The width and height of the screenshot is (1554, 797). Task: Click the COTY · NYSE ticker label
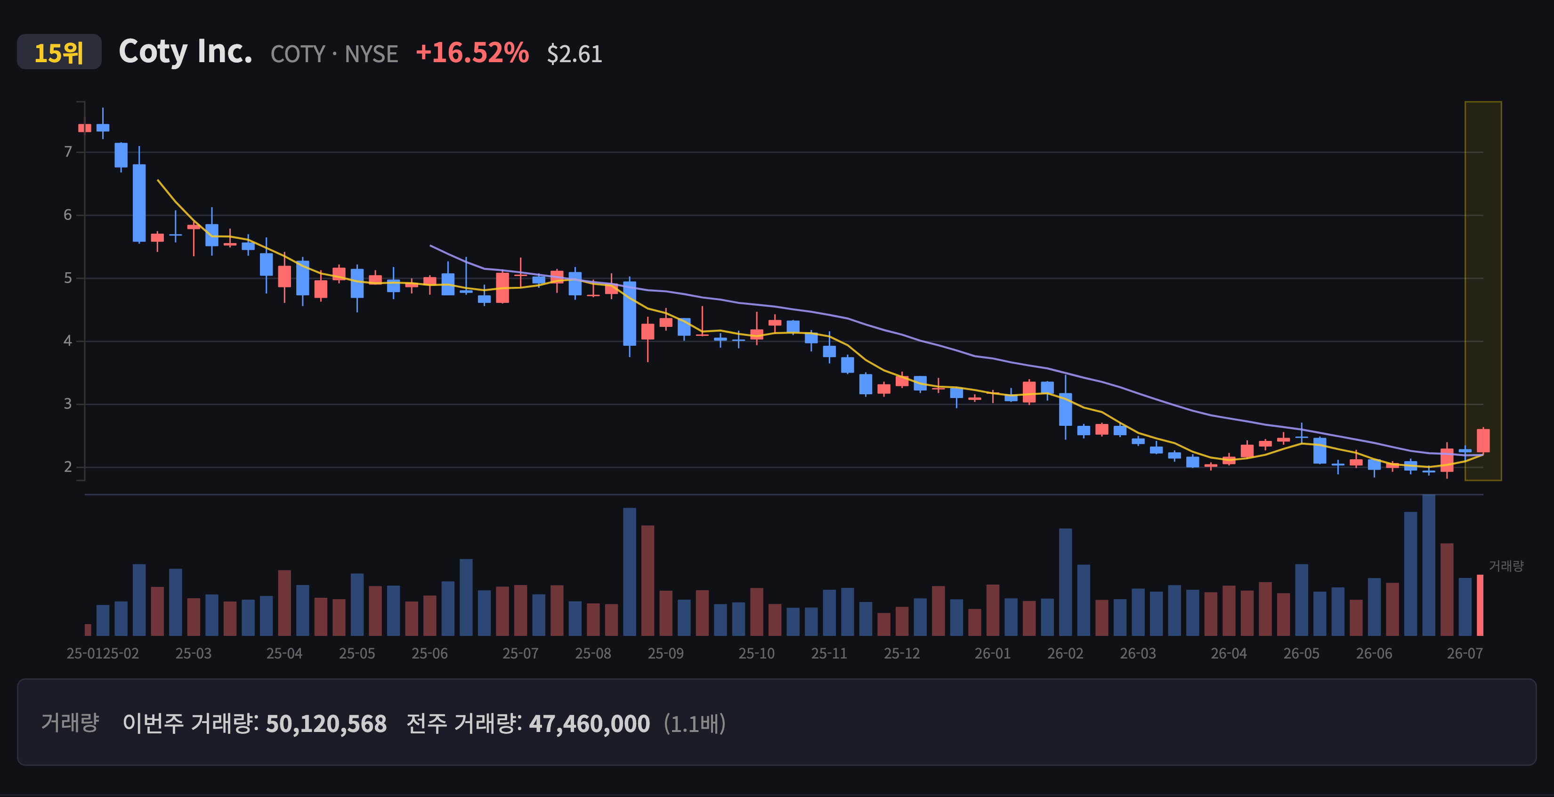click(x=334, y=54)
